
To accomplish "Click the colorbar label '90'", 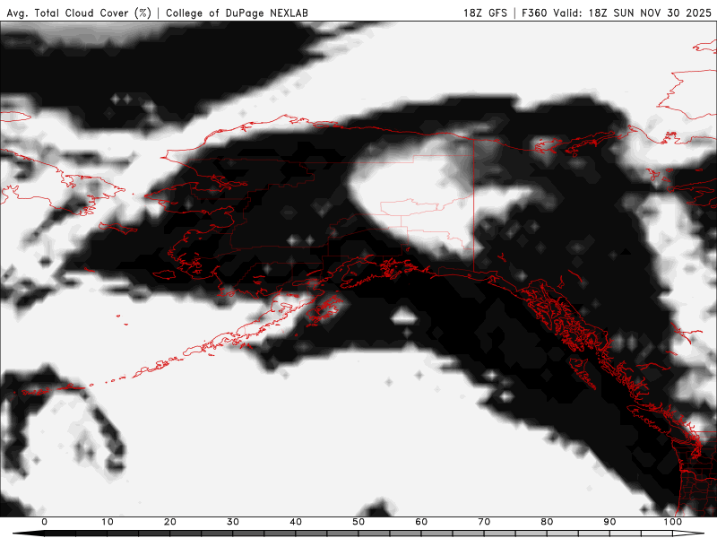I will (609, 522).
